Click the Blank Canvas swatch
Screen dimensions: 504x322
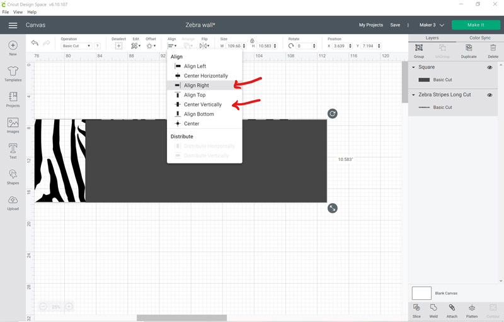tap(421, 293)
